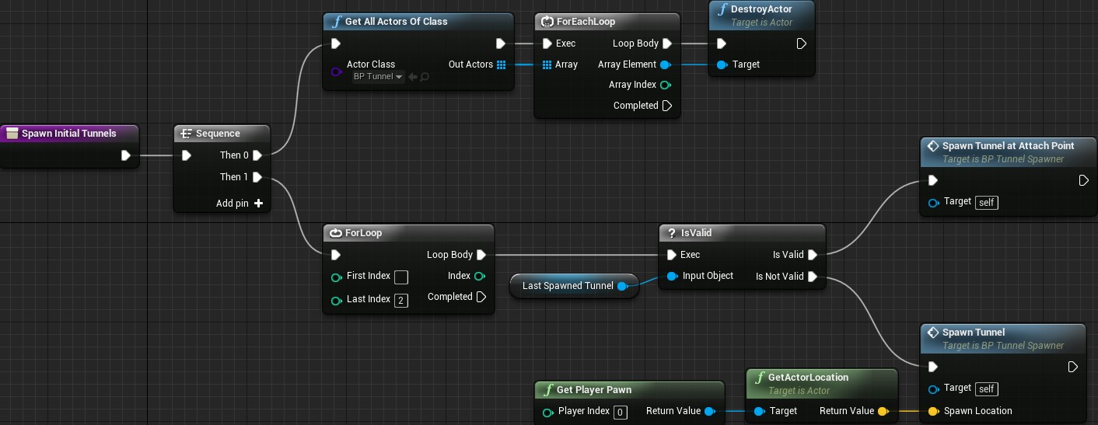Click Spawn Initial Tunnels exec output pin
The width and height of the screenshot is (1098, 425).
126,155
